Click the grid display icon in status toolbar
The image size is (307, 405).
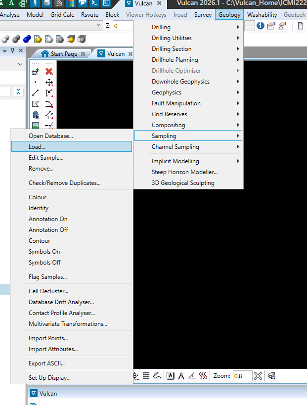coord(146,376)
